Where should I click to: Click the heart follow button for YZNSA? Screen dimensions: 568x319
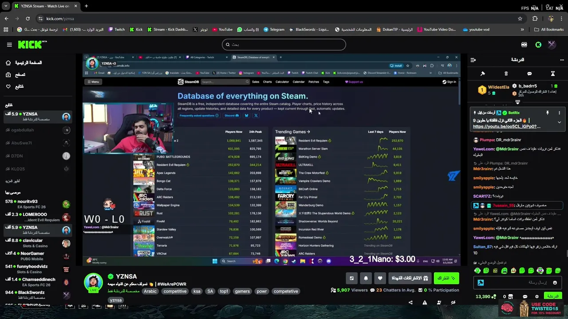380,278
